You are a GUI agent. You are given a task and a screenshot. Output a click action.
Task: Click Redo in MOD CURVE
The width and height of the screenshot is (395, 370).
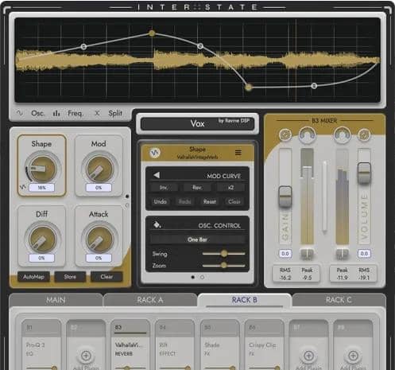click(184, 201)
